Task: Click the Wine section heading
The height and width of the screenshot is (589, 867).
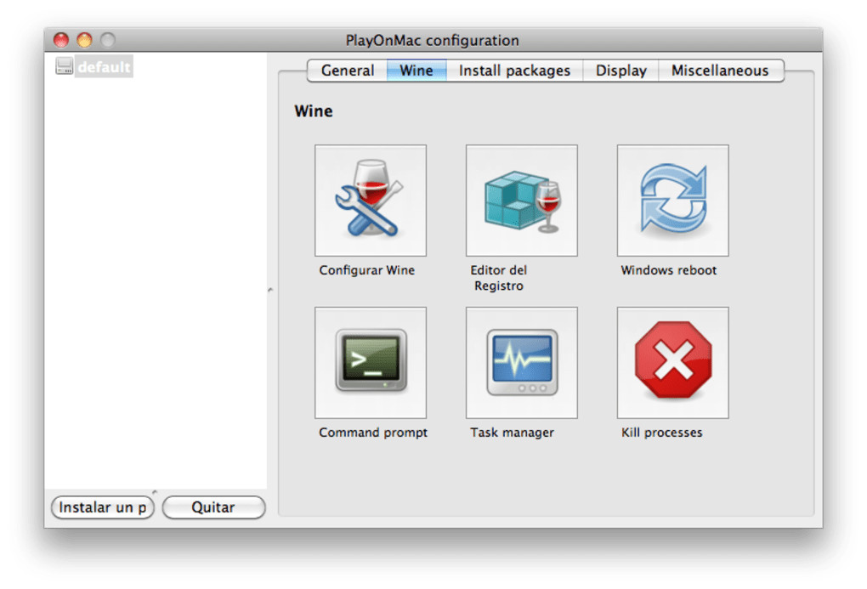Action: coord(314,111)
